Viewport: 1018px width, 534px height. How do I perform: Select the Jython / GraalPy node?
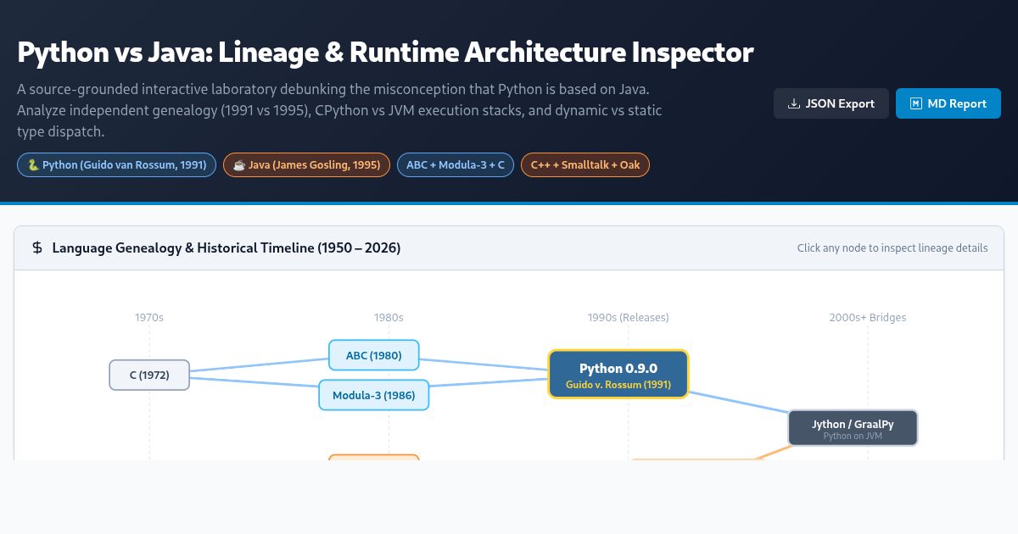tap(853, 428)
